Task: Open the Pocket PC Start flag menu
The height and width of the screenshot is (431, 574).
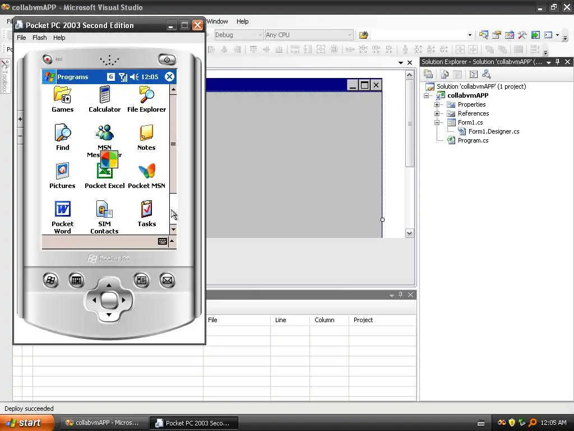Action: coord(49,76)
